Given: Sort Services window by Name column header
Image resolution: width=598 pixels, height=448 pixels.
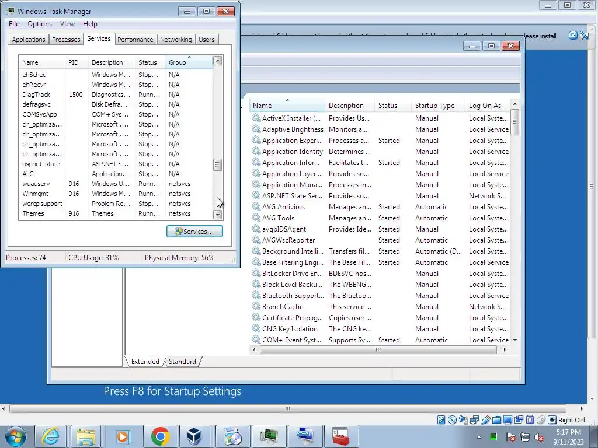Looking at the screenshot, I should click(287, 106).
